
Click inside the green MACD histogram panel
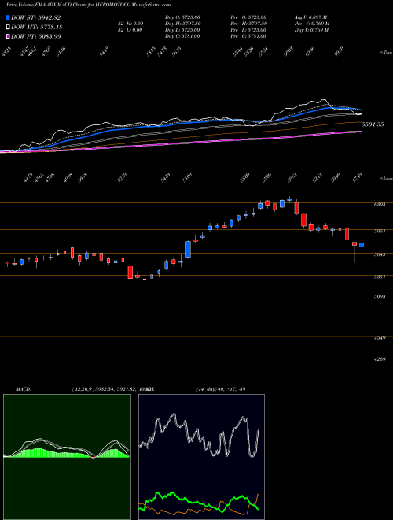click(67, 457)
